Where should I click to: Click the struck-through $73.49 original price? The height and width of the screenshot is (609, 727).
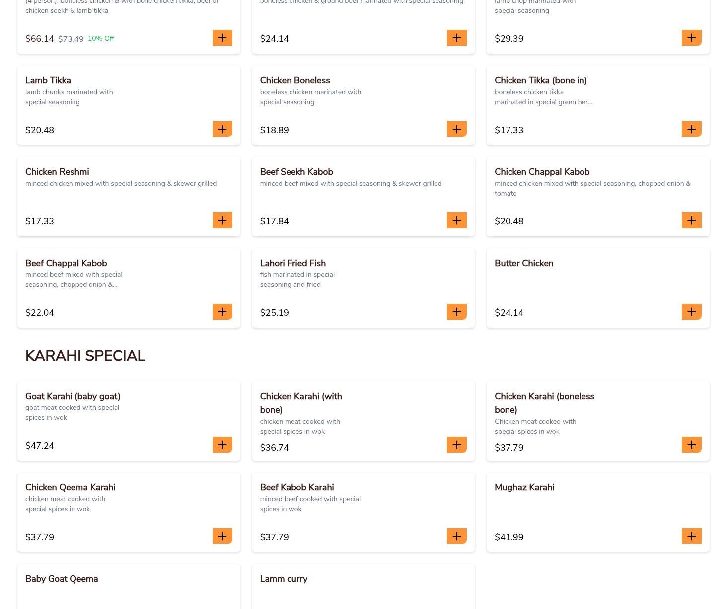[71, 39]
